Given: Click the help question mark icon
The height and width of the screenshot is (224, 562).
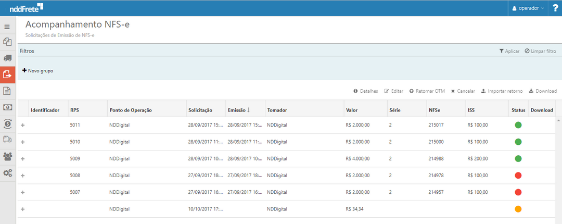Looking at the screenshot, I should coord(555,8).
